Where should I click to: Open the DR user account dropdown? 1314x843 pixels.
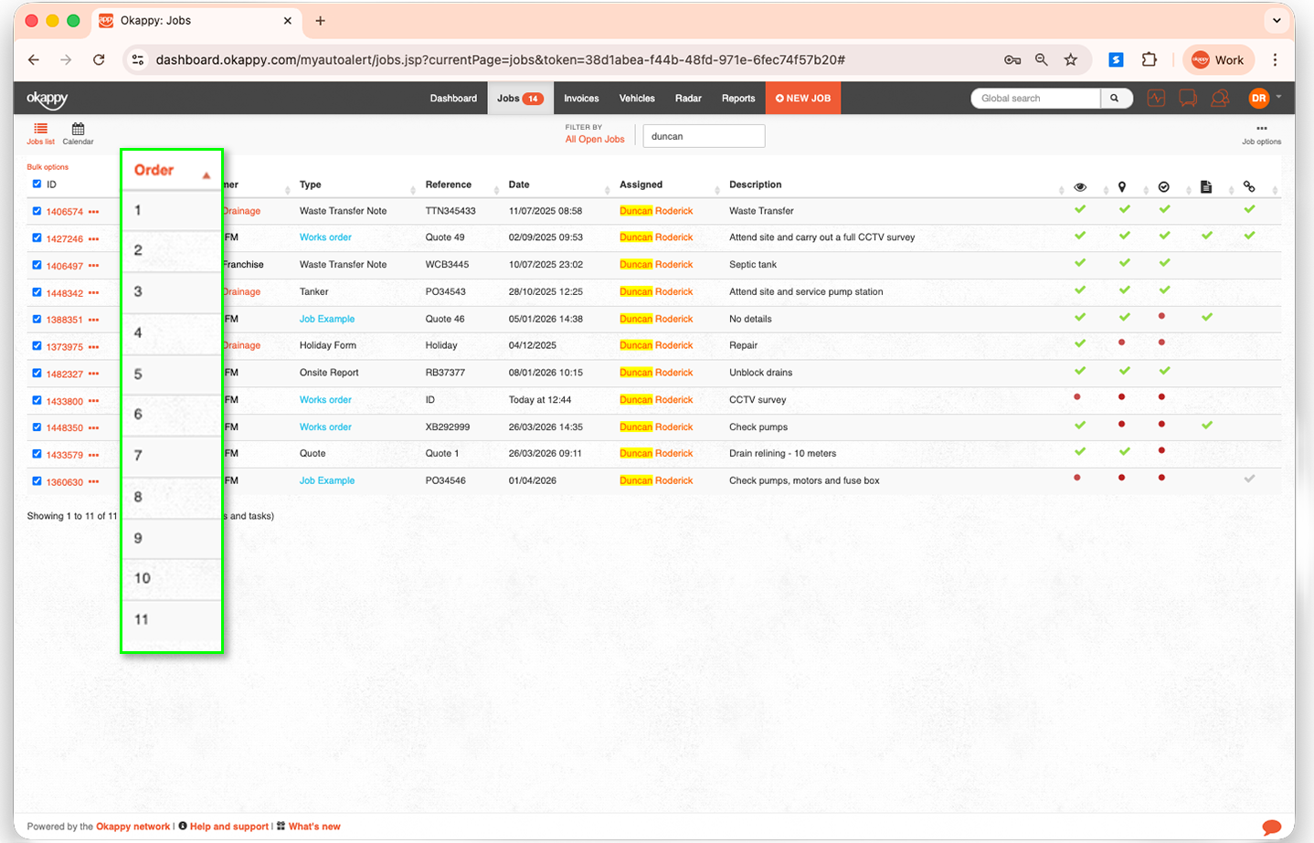click(1264, 99)
